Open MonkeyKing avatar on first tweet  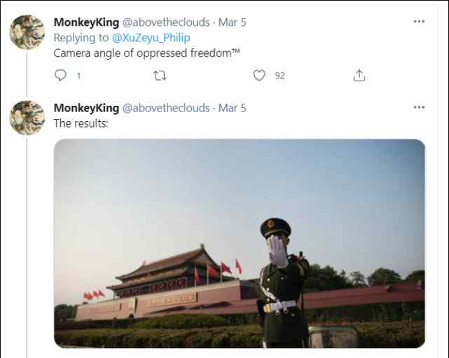(27, 32)
